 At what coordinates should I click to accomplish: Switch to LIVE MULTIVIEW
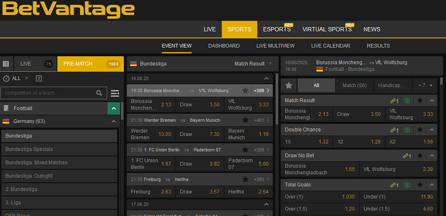click(x=275, y=45)
